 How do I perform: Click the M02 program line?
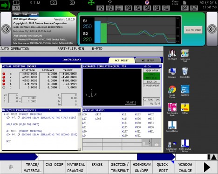click(x=8, y=141)
